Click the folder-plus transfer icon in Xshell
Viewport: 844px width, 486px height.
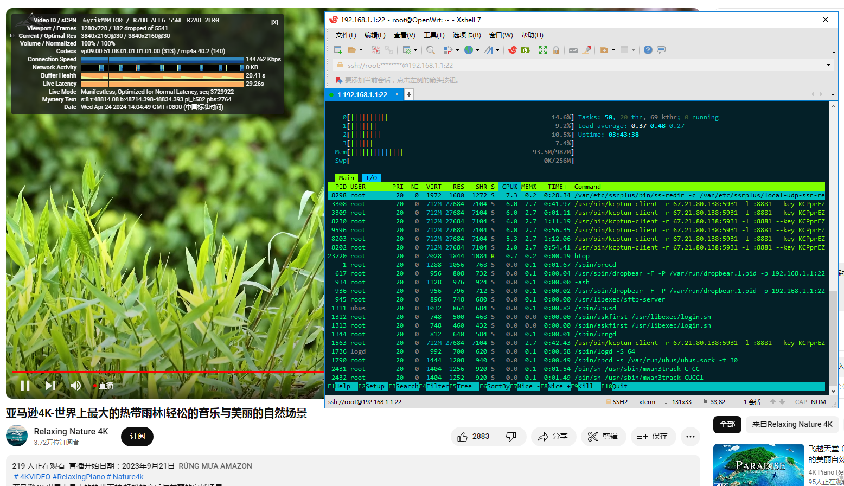coord(604,50)
